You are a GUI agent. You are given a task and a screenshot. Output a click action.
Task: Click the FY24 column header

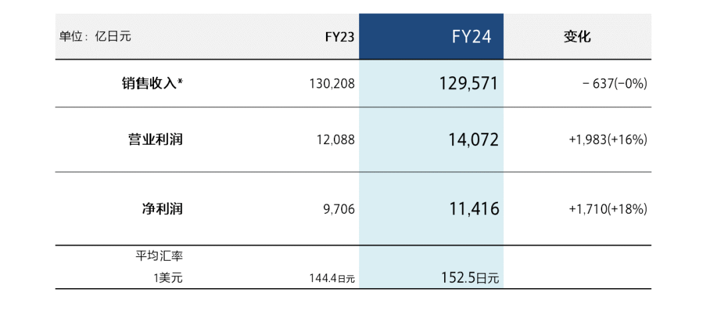click(x=471, y=37)
